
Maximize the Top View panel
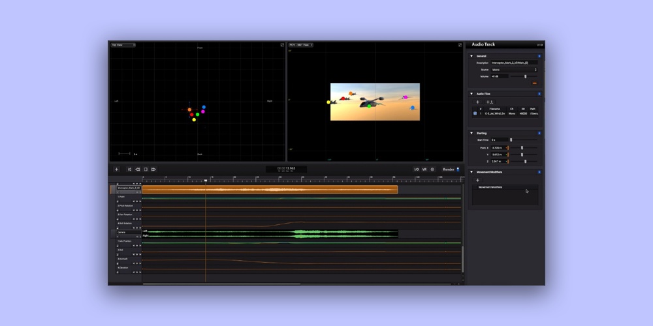pyautogui.click(x=282, y=45)
